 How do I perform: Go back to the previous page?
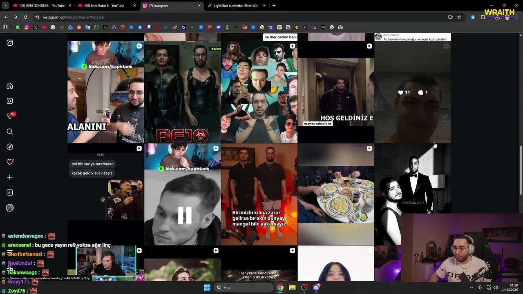[6, 17]
